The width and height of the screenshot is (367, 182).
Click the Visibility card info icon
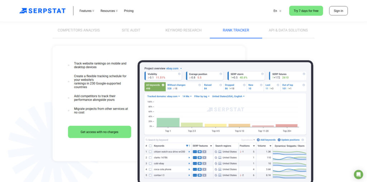click(179, 74)
